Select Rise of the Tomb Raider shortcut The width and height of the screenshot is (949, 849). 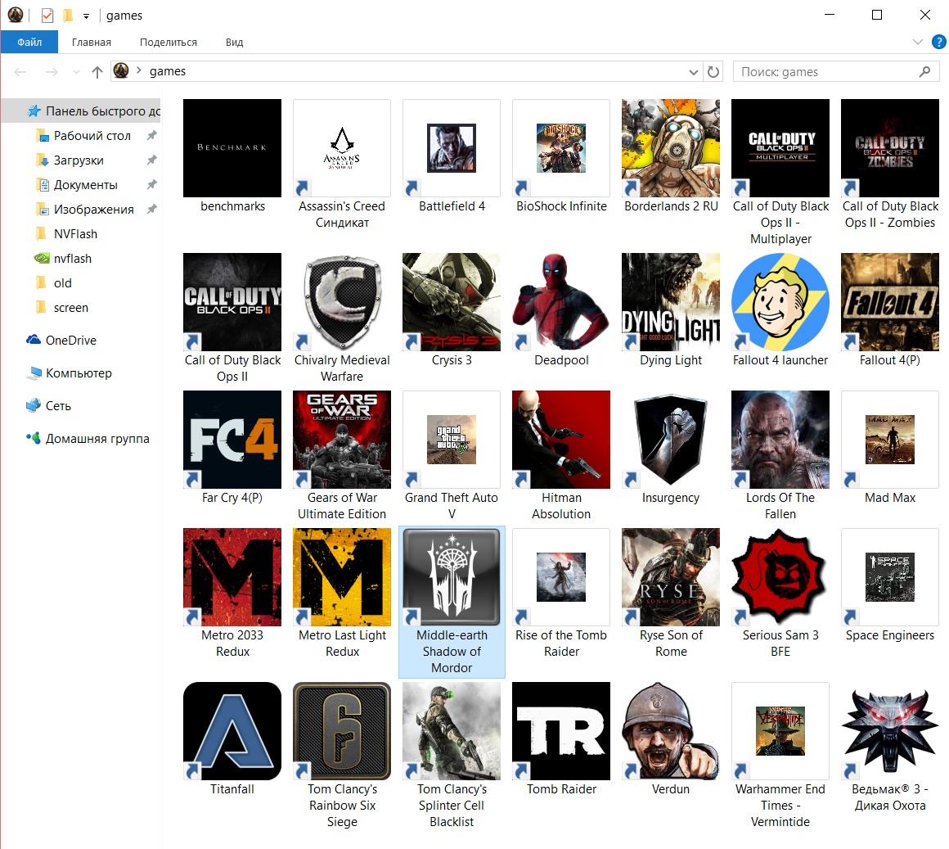(561, 577)
